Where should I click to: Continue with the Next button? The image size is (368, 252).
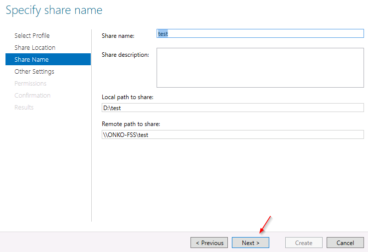pyautogui.click(x=250, y=243)
